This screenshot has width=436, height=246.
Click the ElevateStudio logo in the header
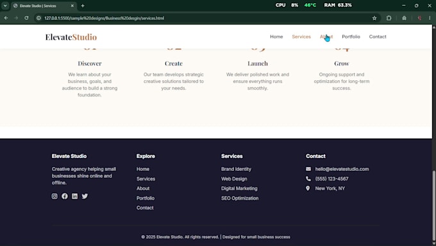(71, 37)
